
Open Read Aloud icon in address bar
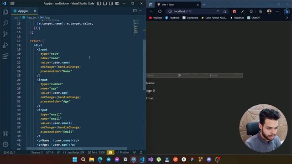[x=218, y=11]
